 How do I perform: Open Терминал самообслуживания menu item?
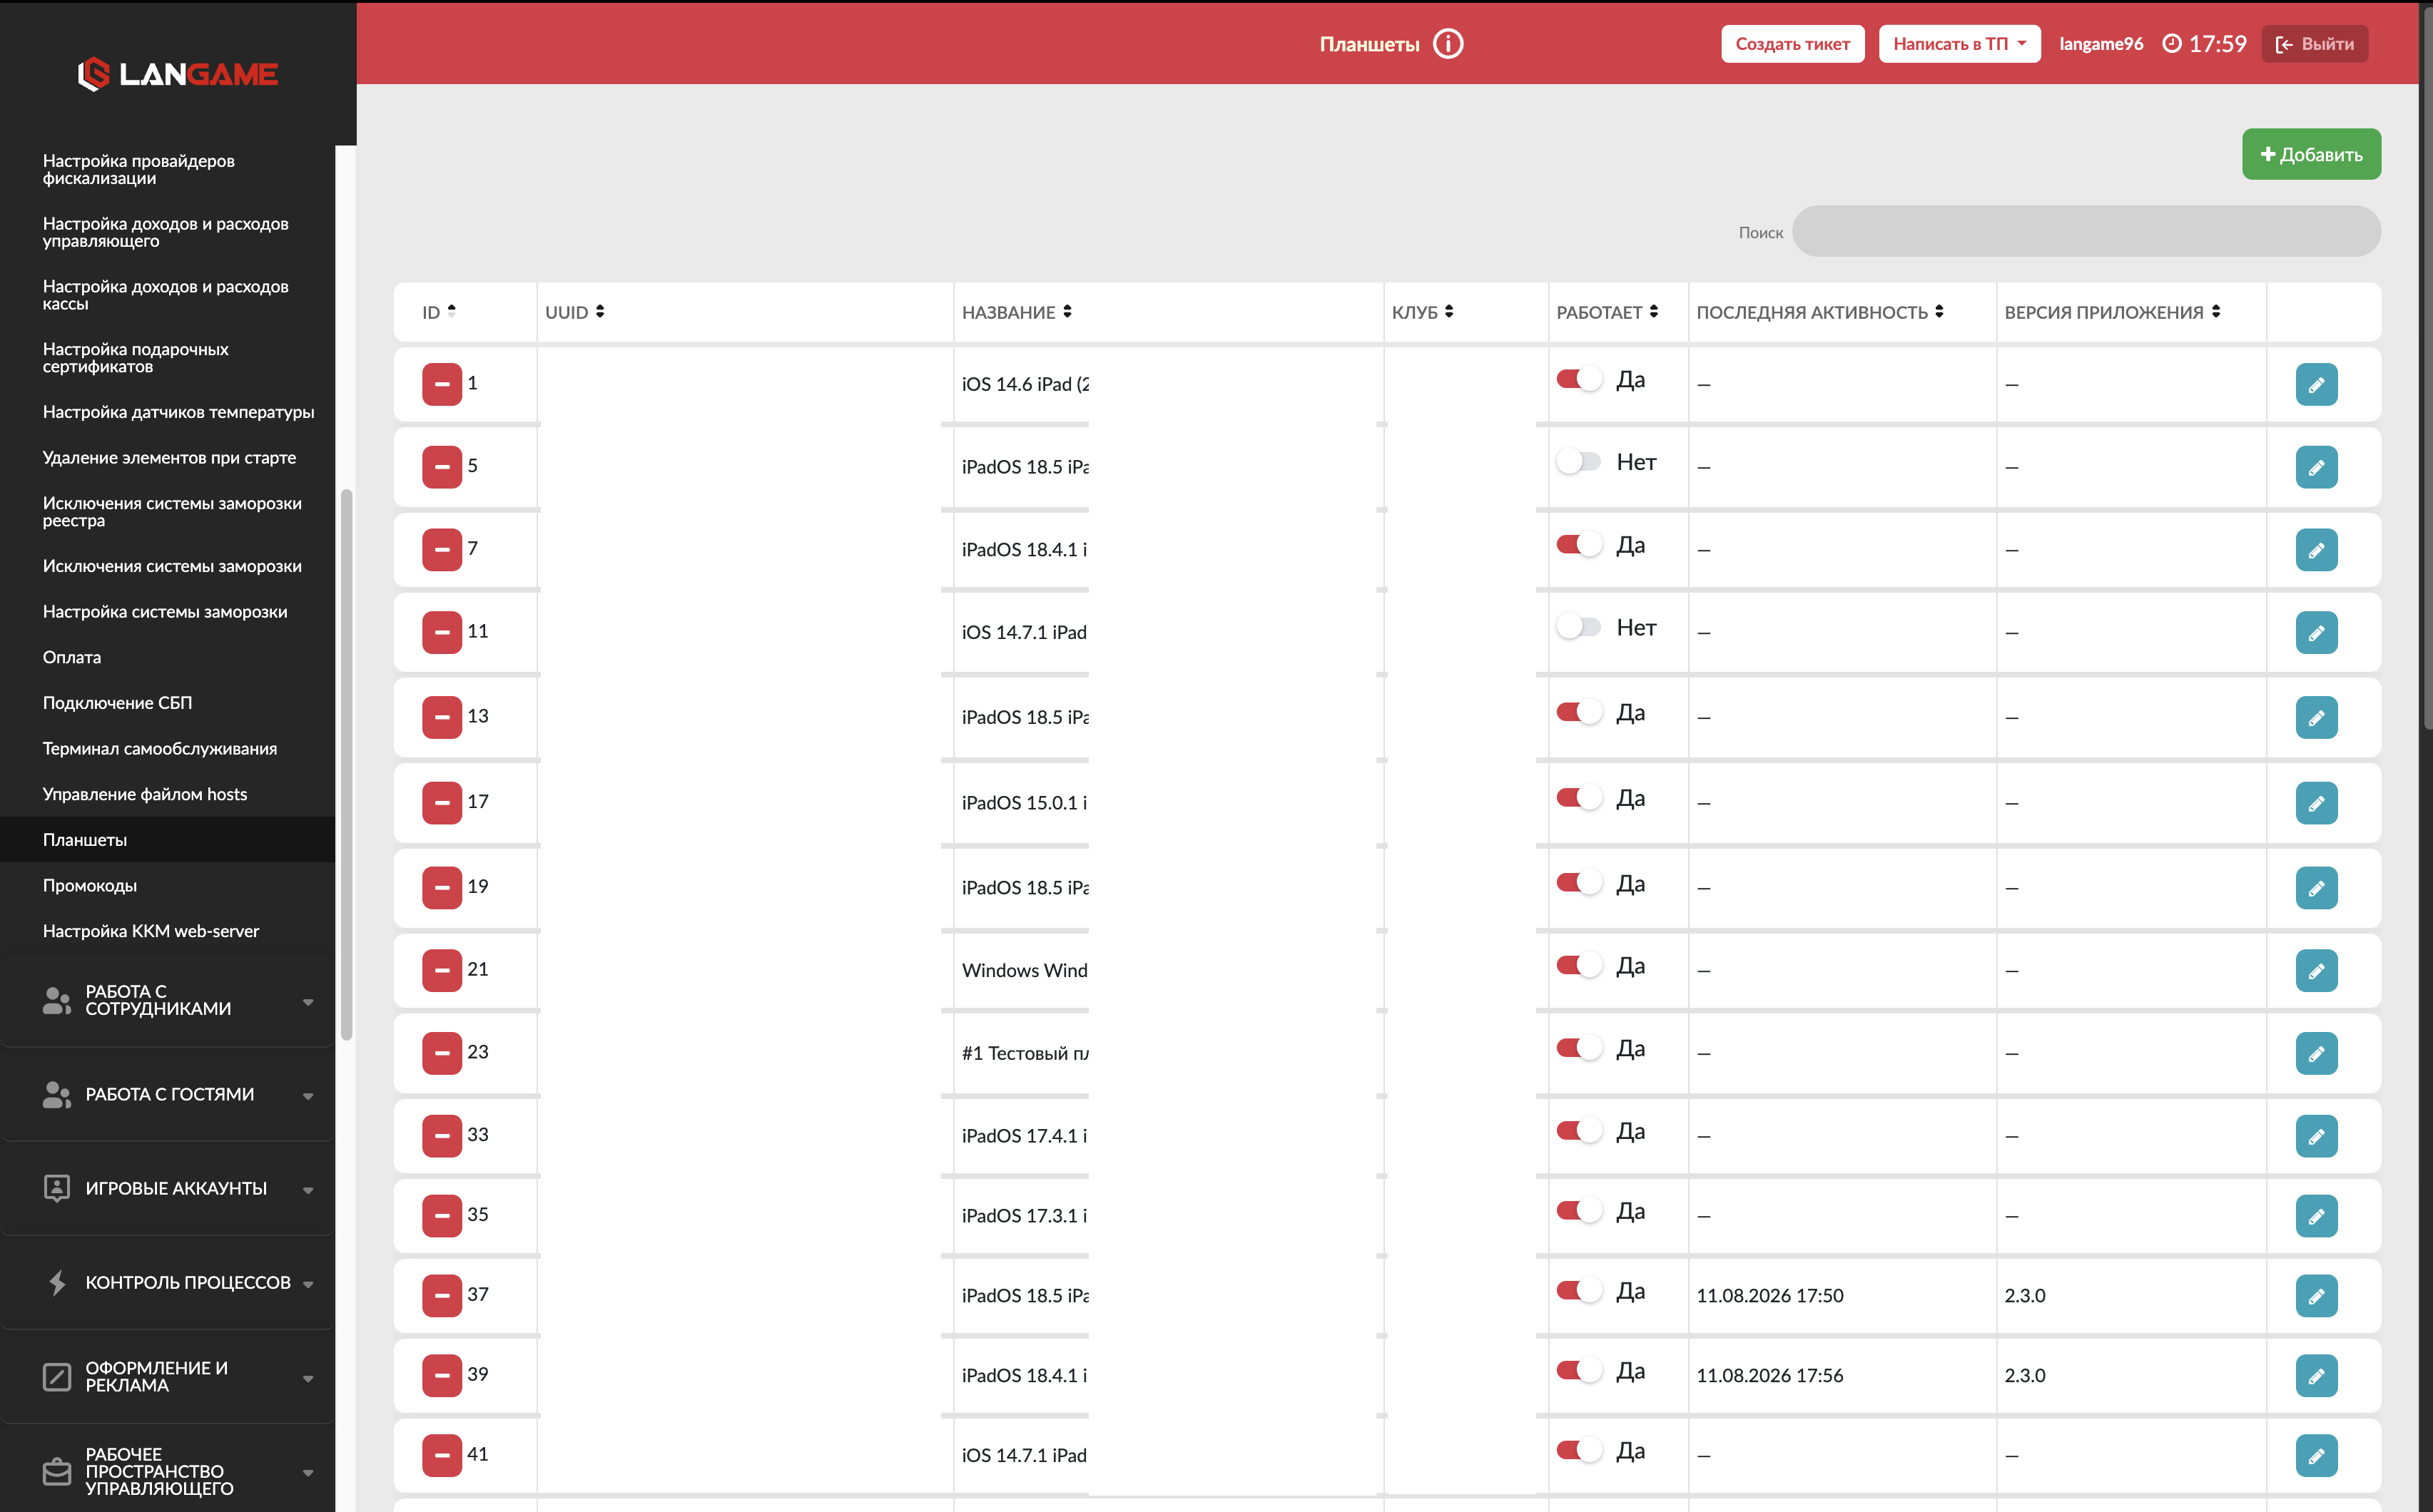(159, 748)
